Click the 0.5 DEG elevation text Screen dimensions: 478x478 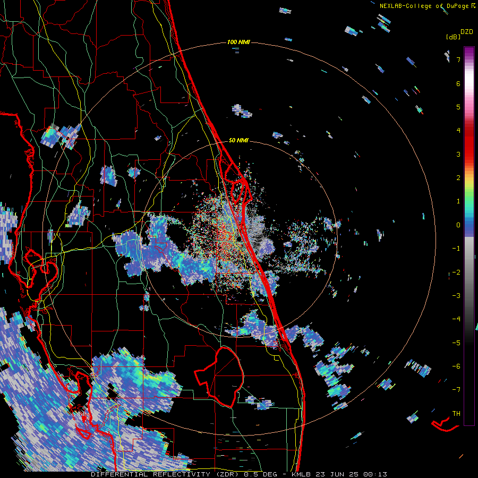coord(260,474)
